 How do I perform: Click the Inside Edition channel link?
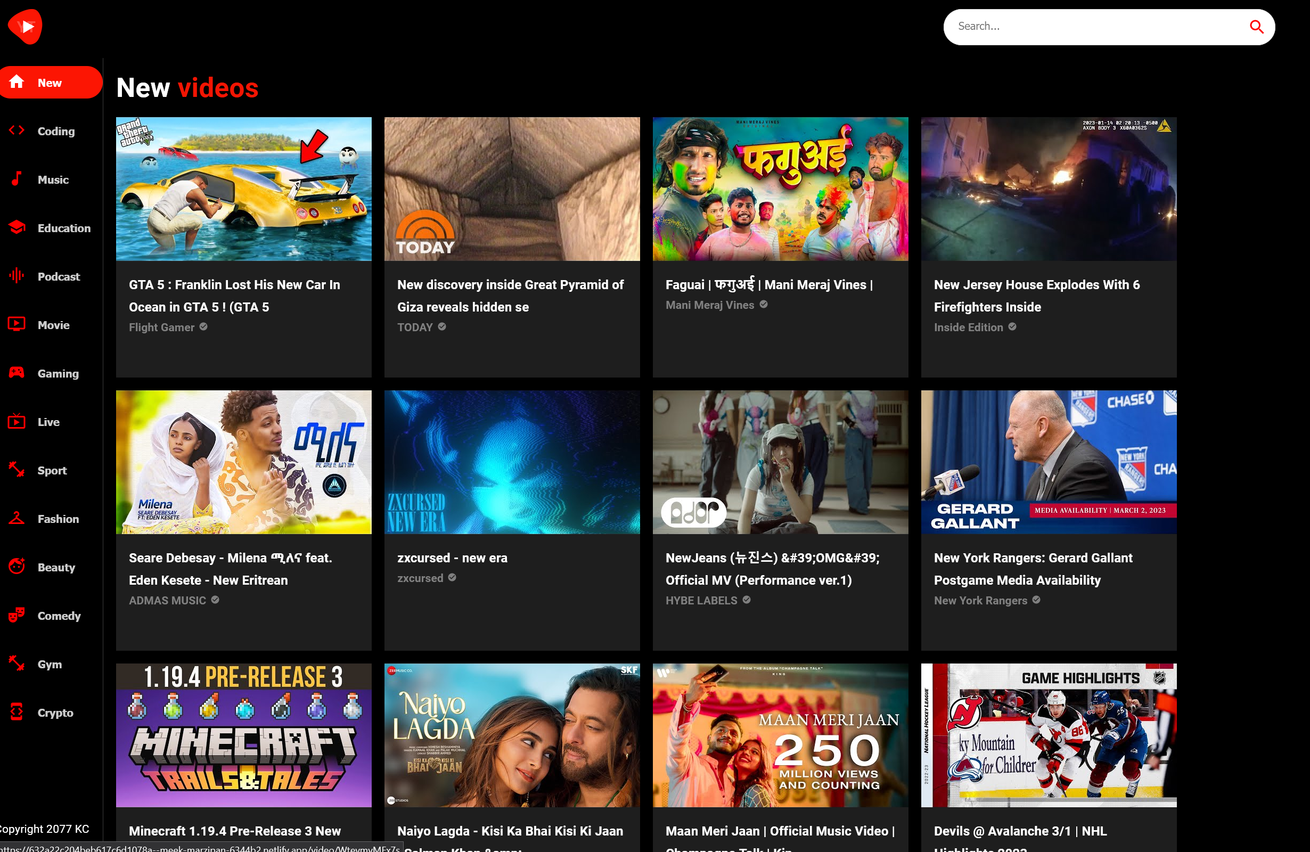pyautogui.click(x=968, y=327)
